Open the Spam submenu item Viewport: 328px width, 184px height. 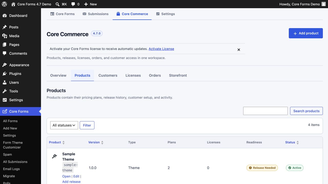click(x=7, y=154)
